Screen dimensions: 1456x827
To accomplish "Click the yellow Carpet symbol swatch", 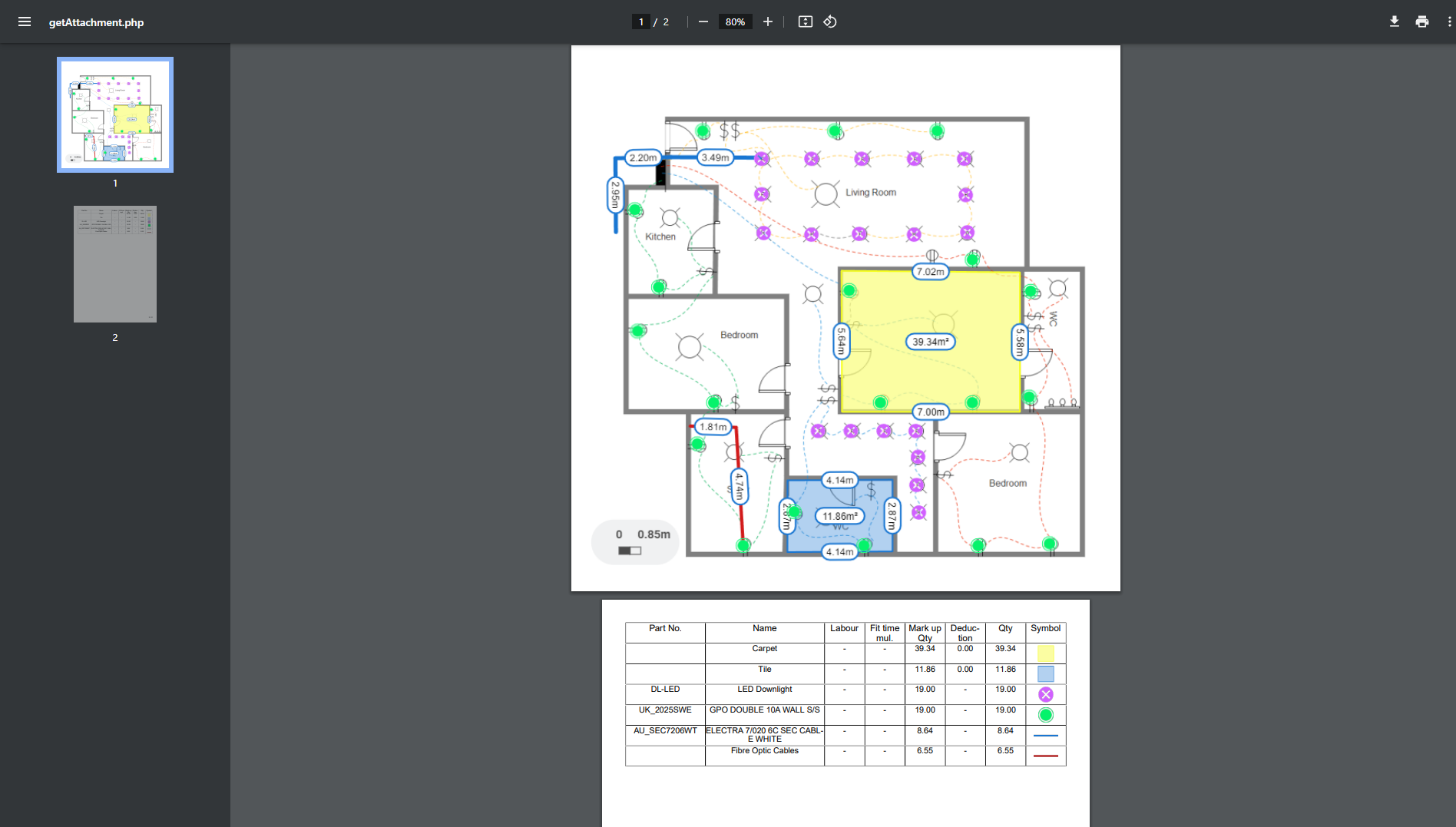I will tap(1045, 653).
